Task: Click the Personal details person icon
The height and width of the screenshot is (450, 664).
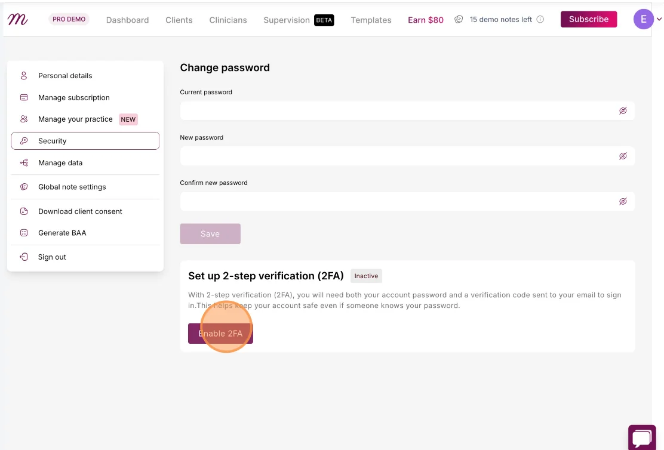Action: pyautogui.click(x=24, y=75)
